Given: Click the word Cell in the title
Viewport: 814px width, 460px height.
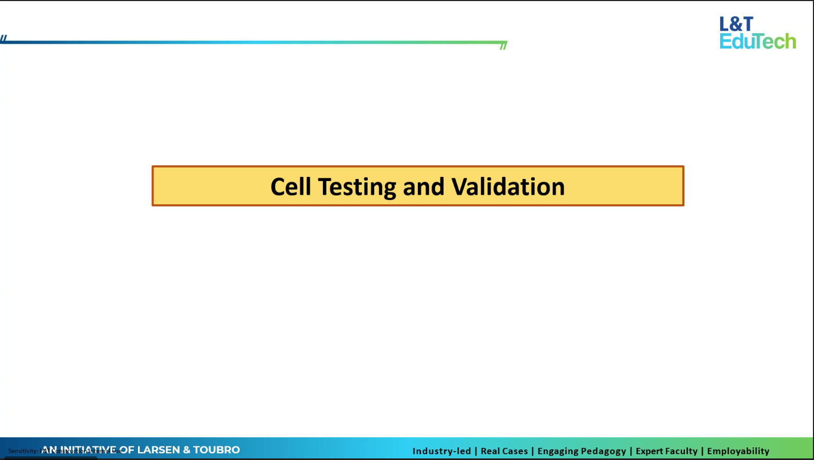Looking at the screenshot, I should click(x=290, y=187).
